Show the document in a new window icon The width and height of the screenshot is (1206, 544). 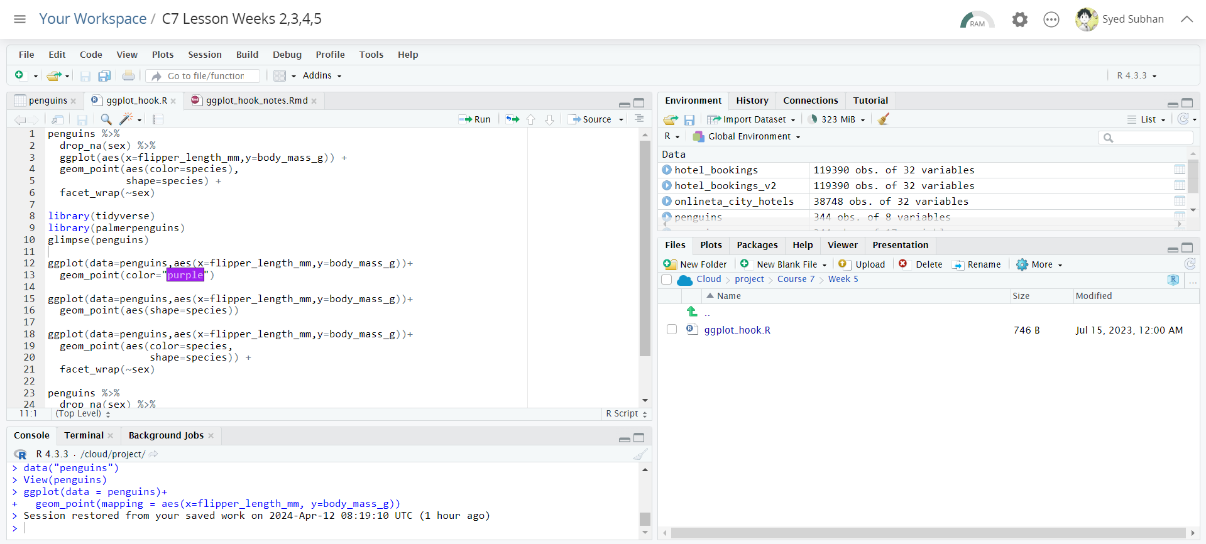(x=58, y=119)
